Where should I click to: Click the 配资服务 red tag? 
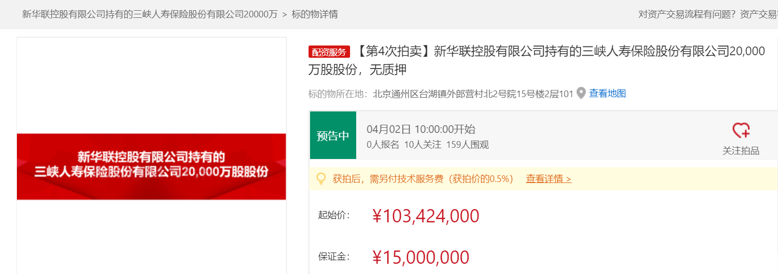coord(329,52)
